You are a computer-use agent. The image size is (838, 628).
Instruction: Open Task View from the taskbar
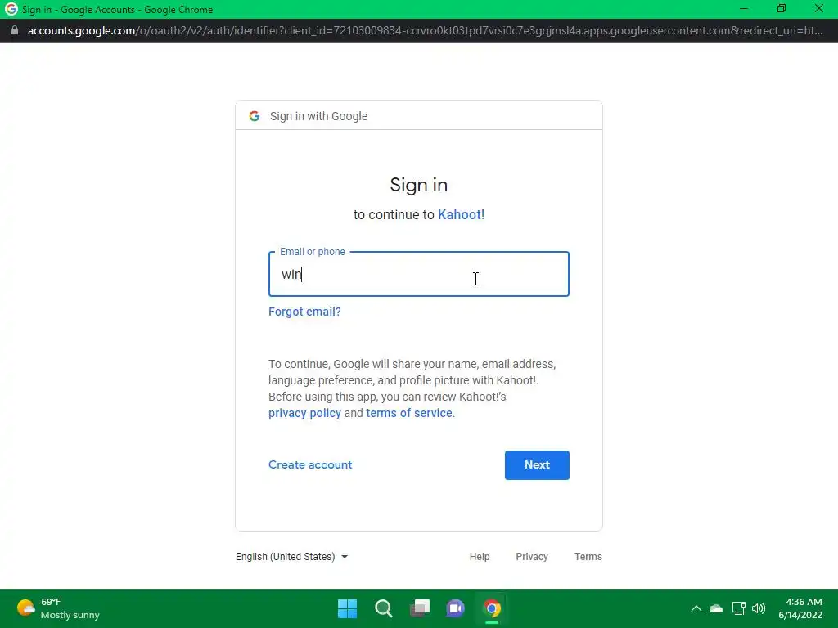(x=420, y=608)
